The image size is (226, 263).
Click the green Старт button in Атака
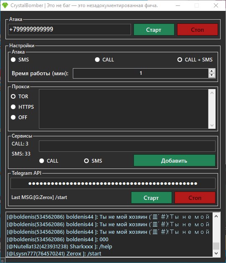point(154,30)
